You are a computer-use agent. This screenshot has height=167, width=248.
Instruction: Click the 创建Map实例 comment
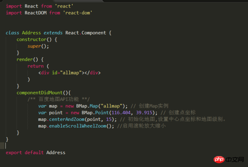point(150,106)
